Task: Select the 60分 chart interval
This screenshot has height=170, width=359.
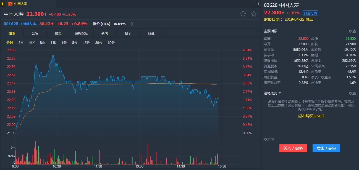Action: [111, 43]
